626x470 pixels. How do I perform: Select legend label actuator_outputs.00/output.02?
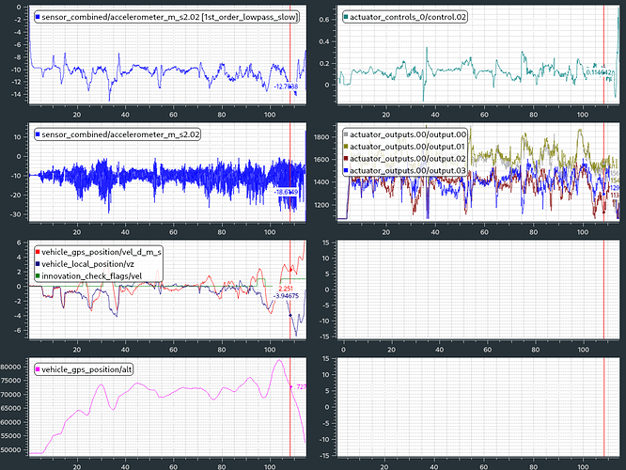click(408, 159)
